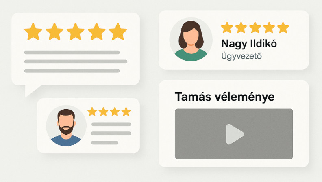Viewport: 322px width, 182px height.
Task: Click the third star above Nagy Ildikó's name
Action: [255, 28]
